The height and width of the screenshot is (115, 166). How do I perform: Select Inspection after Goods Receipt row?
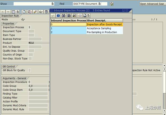click(104, 24)
